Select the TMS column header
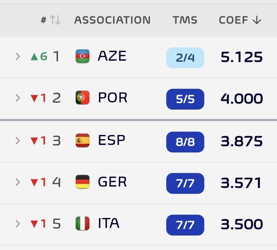277x250 pixels. [185, 20]
